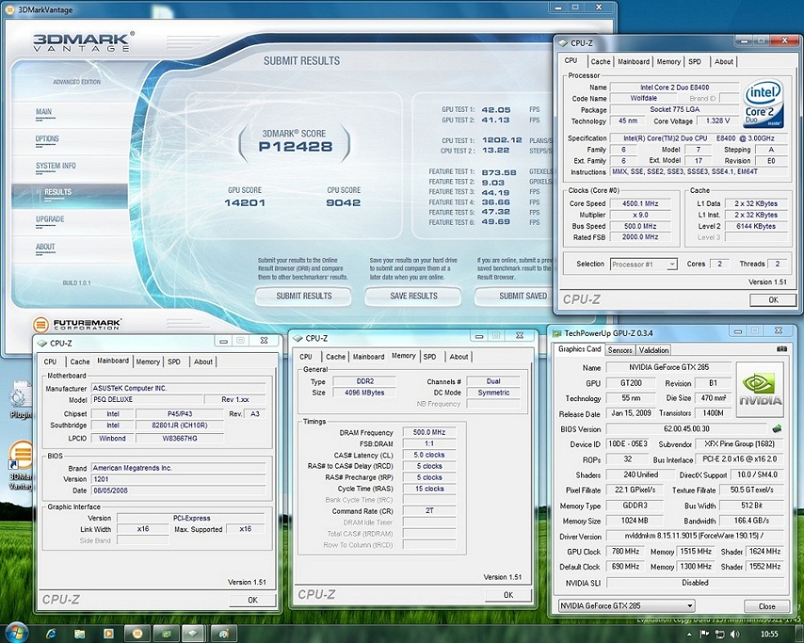This screenshot has height=643, width=804.
Task: Open CPU tab in the Mainboard CPU-Z window
Action: click(50, 362)
